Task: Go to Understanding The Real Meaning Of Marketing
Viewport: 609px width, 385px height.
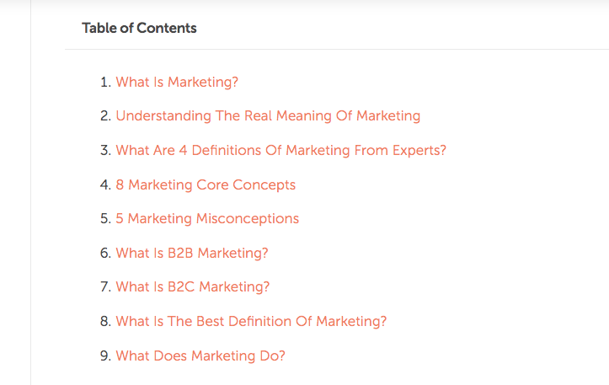Action: pyautogui.click(x=267, y=116)
